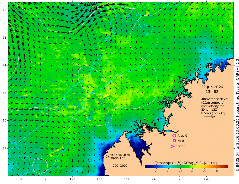Click the 'Temperature (°C) NOAA_M 24% ql>=4' title
The height and width of the screenshot is (184, 239).
[x=186, y=163]
